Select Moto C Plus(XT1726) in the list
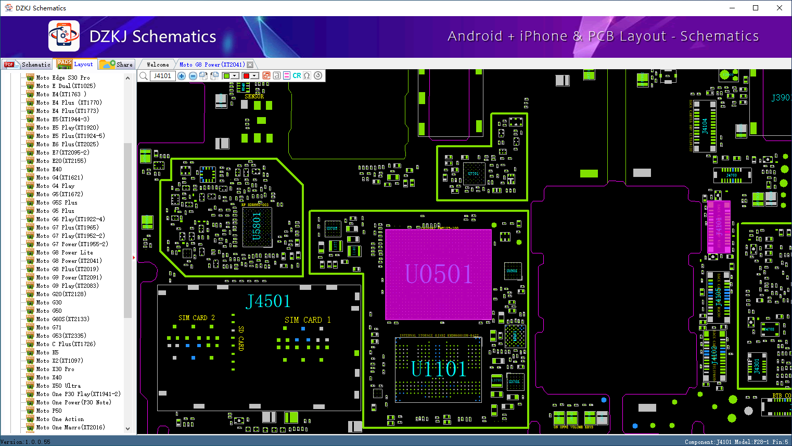This screenshot has width=792, height=446. click(66, 344)
